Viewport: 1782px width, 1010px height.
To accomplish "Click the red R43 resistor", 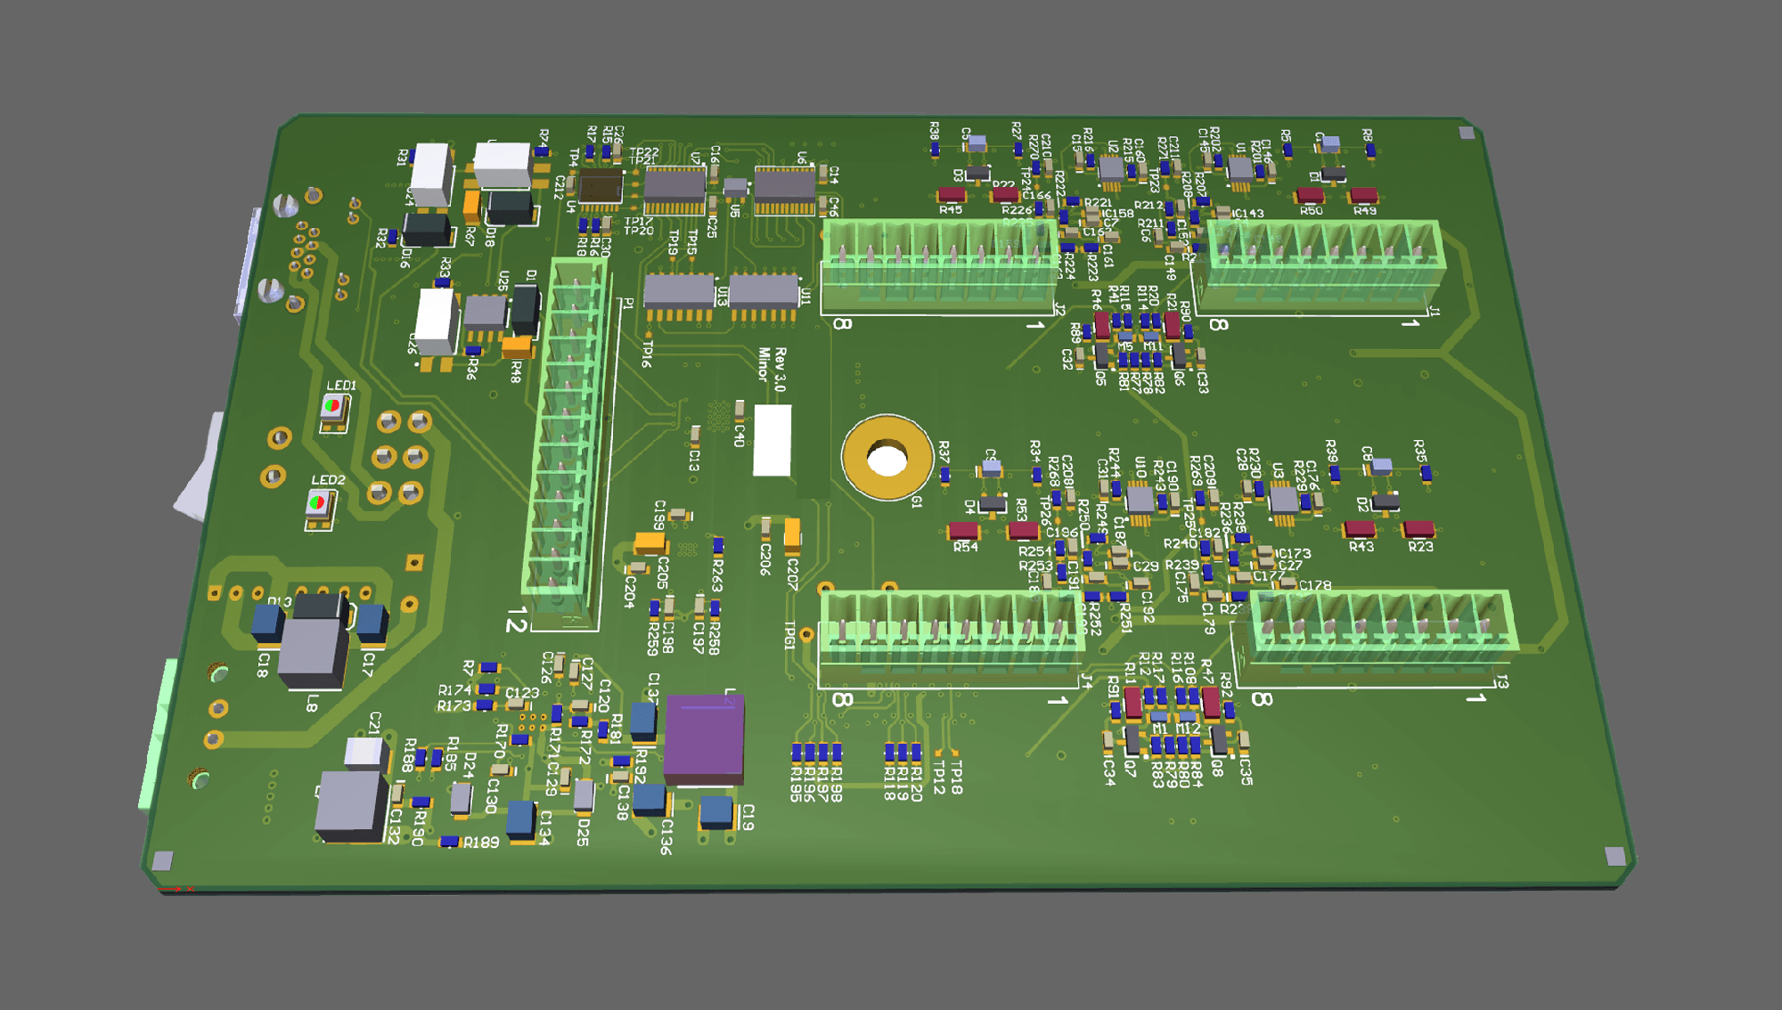I will (1360, 529).
